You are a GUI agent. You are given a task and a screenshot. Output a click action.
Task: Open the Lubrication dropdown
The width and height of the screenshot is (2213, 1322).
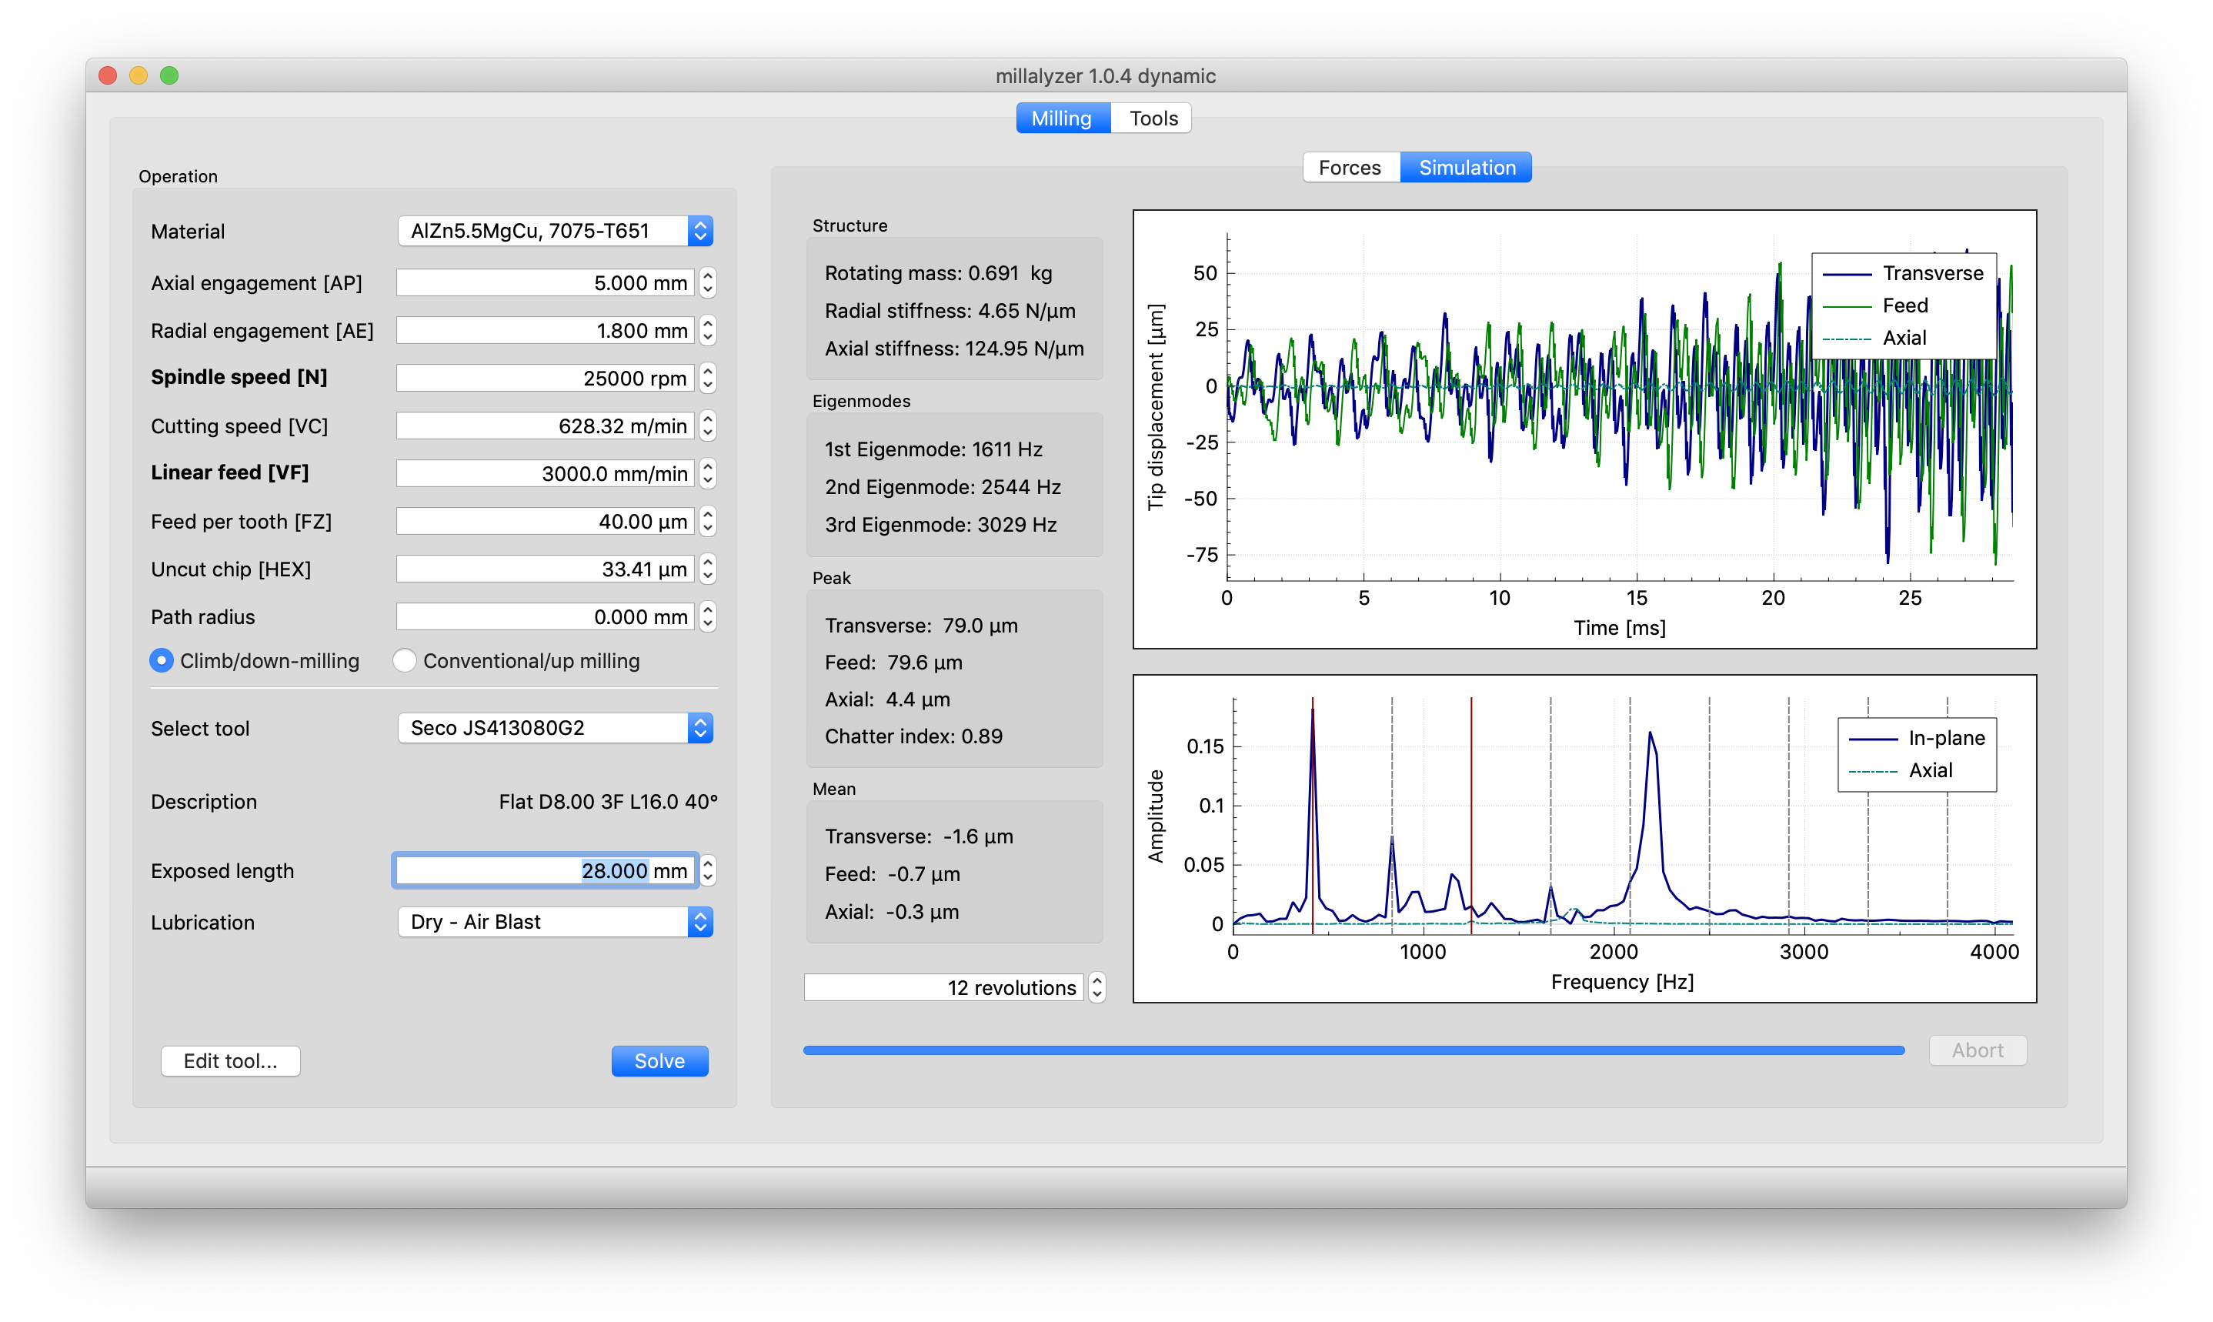pyautogui.click(x=554, y=922)
